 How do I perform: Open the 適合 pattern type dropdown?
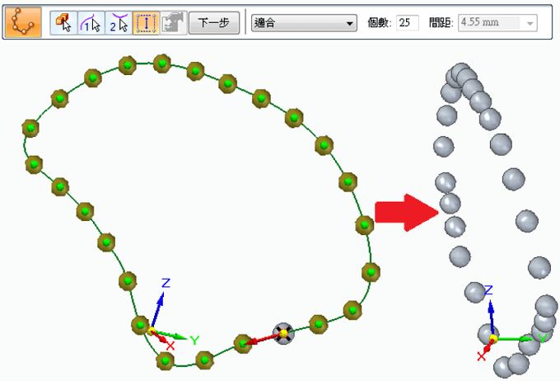click(302, 23)
